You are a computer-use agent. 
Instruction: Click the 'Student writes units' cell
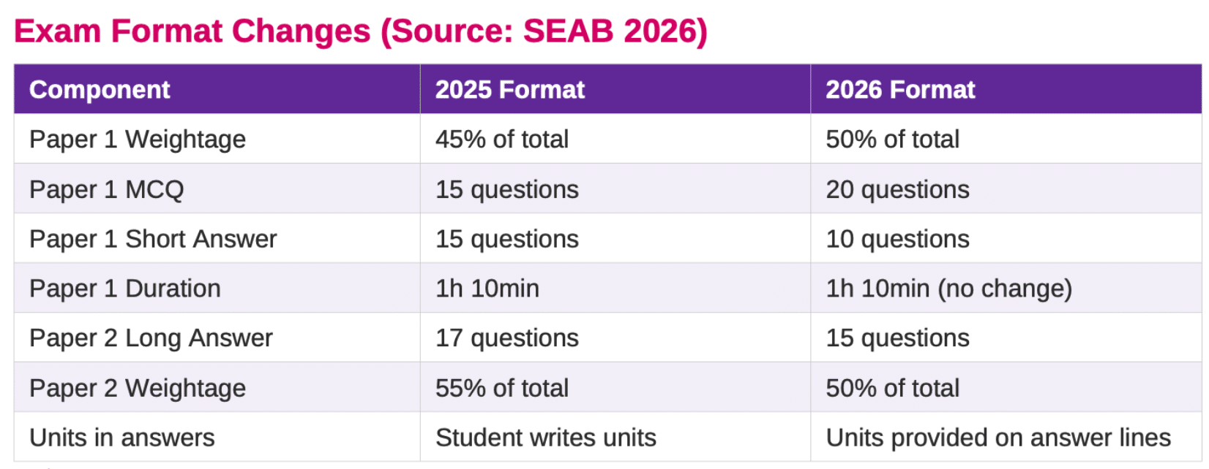coord(546,438)
